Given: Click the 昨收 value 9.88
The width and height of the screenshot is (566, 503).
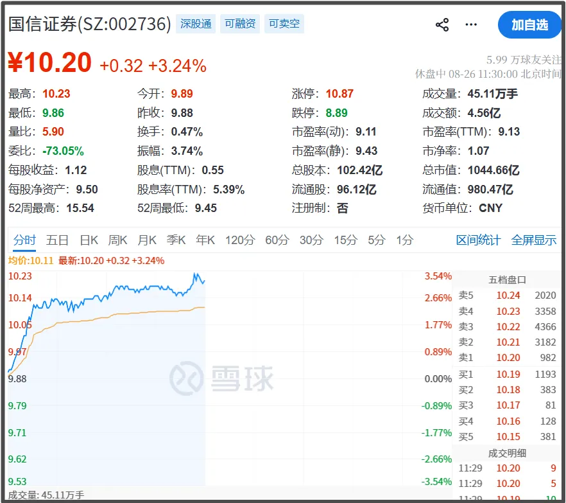Looking at the screenshot, I should [182, 113].
